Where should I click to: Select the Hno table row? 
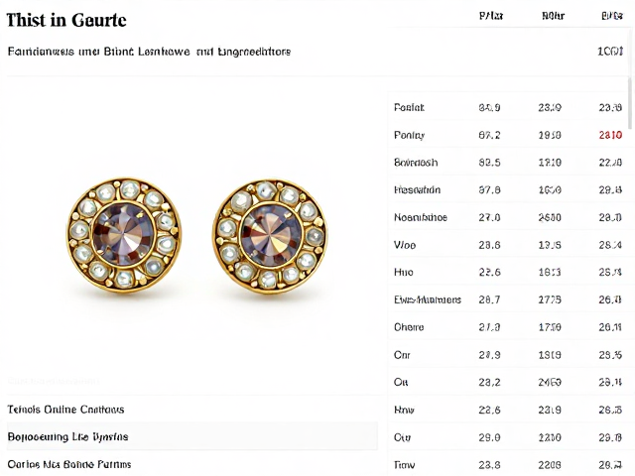(508, 272)
